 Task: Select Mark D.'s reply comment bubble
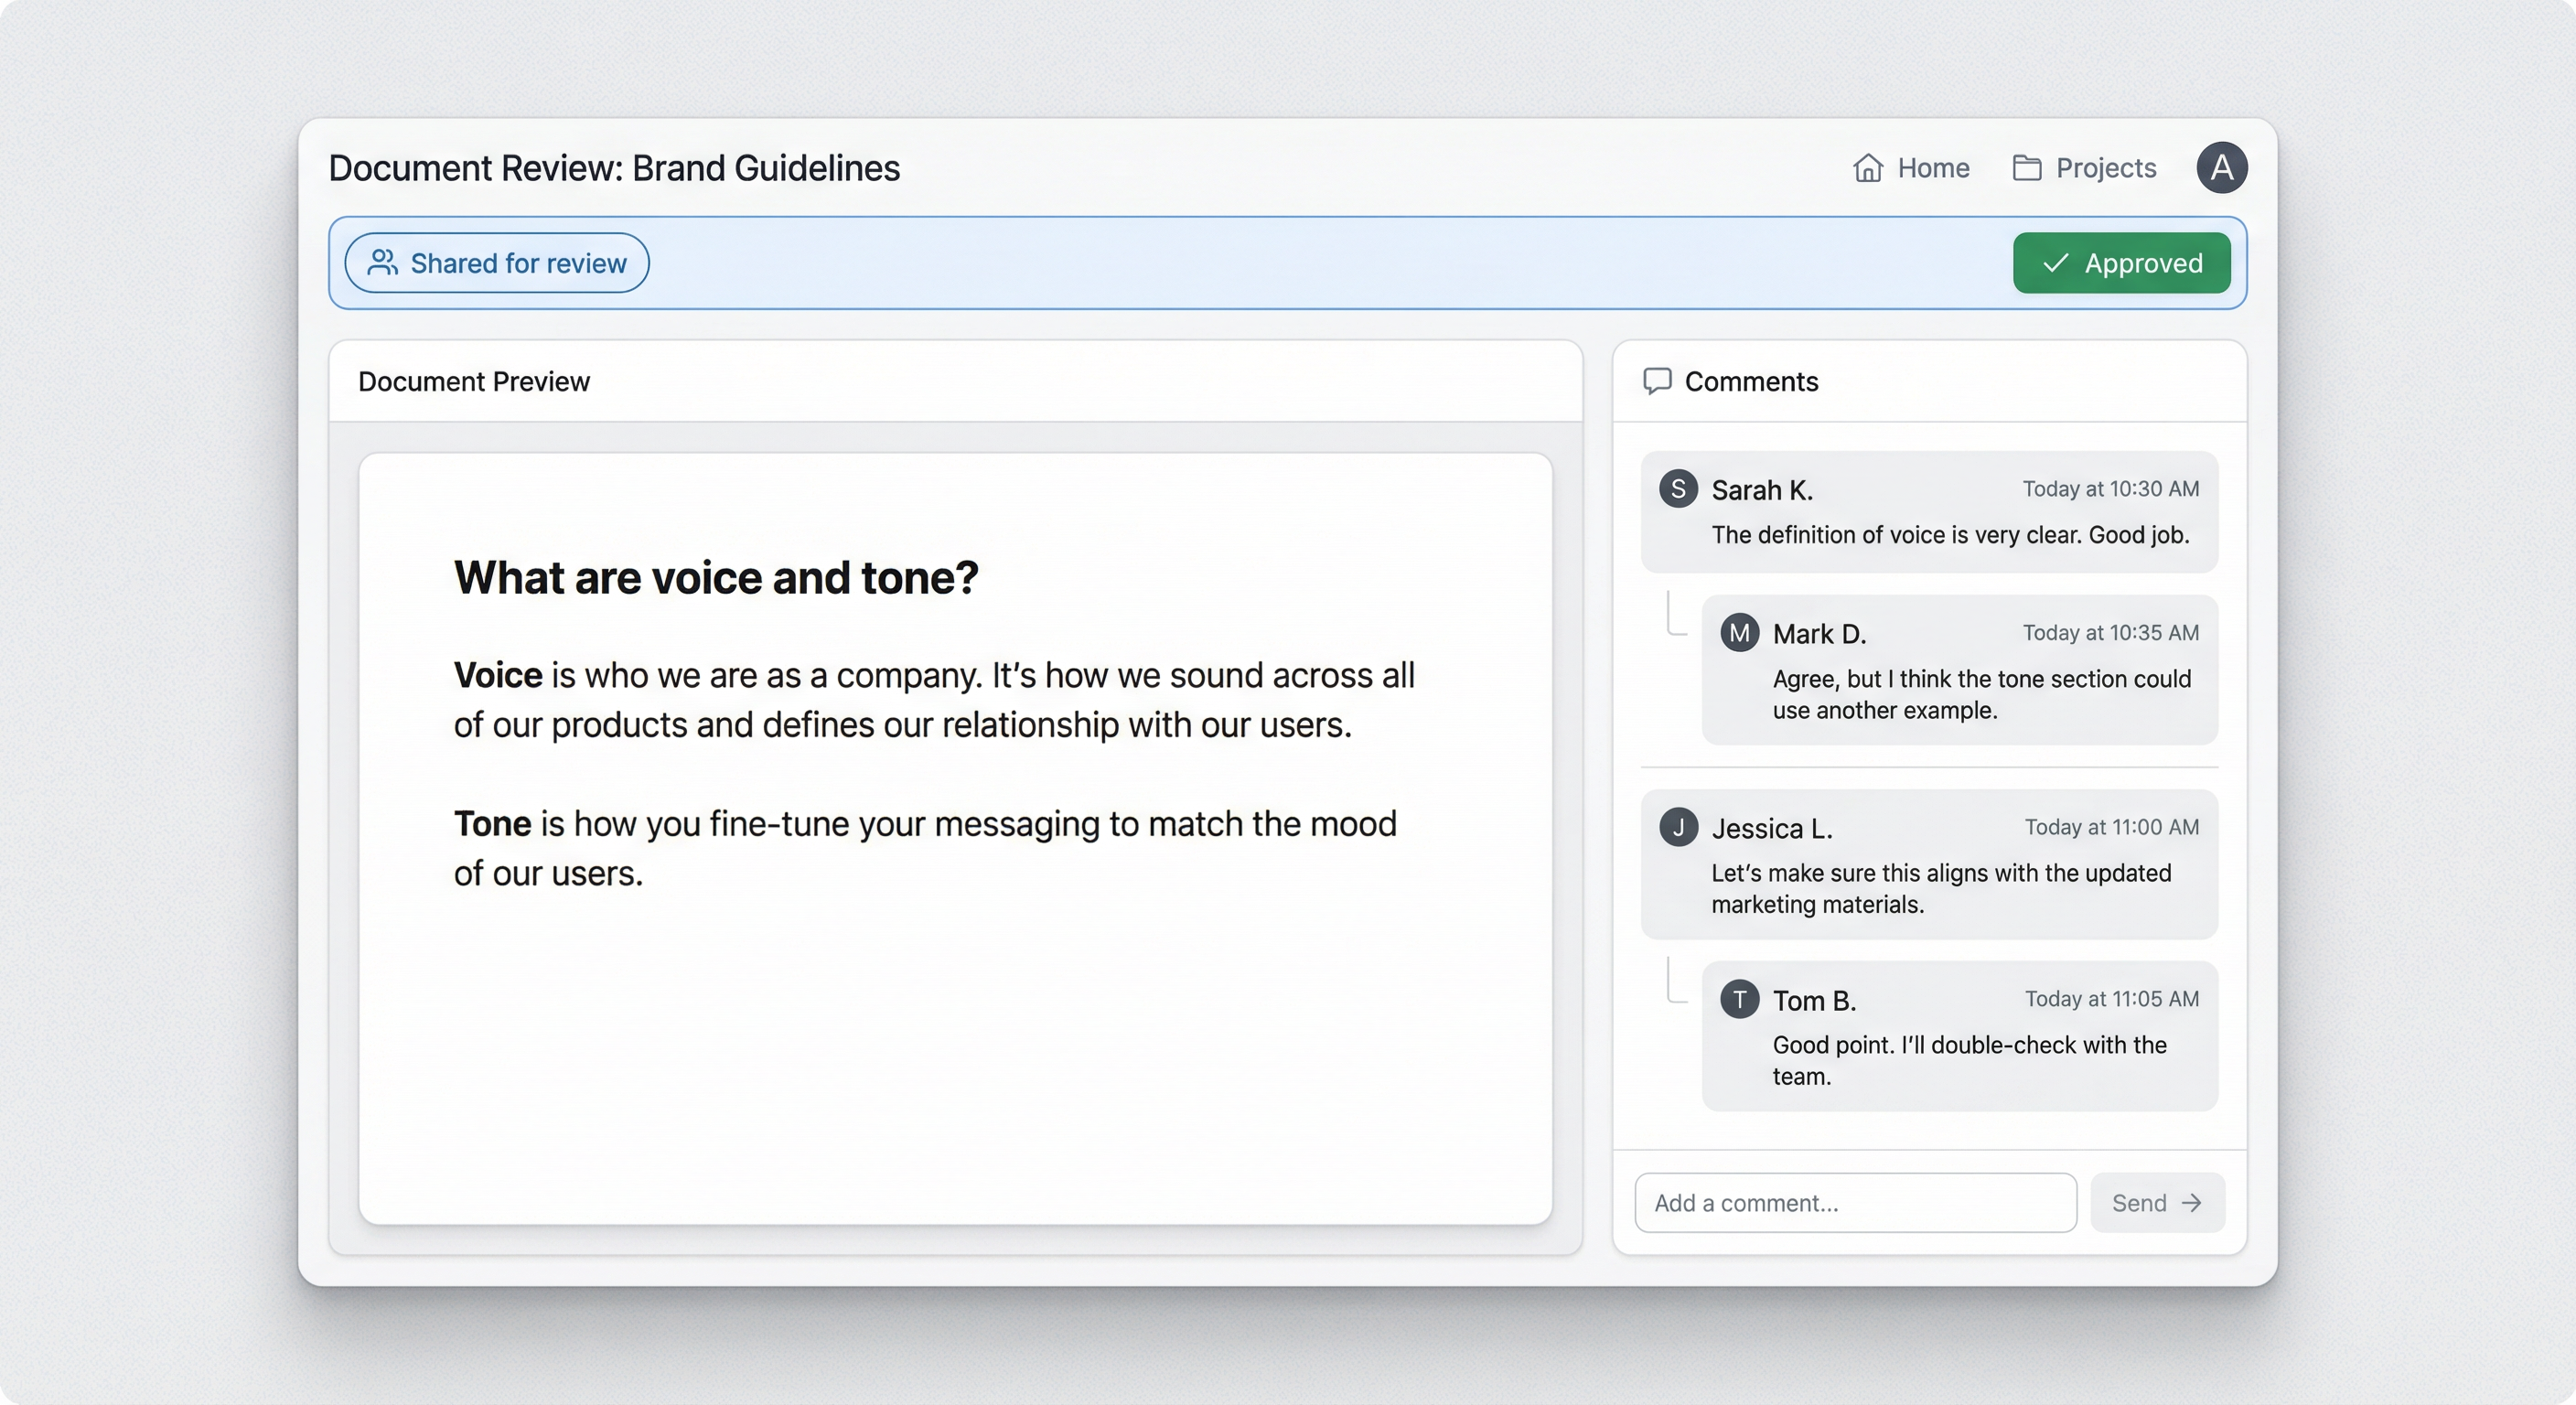(x=1959, y=670)
